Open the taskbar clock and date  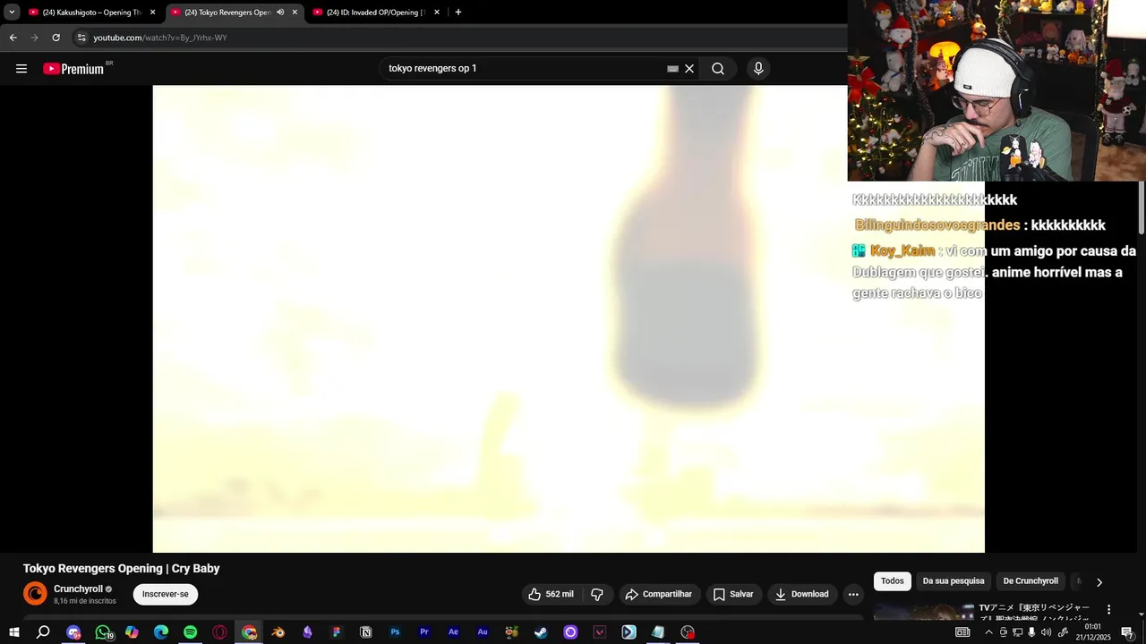(x=1092, y=632)
